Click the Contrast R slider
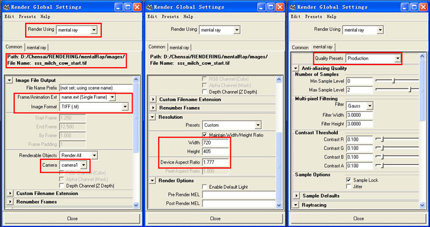Viewport: 430px width, 227px height. 397,140
